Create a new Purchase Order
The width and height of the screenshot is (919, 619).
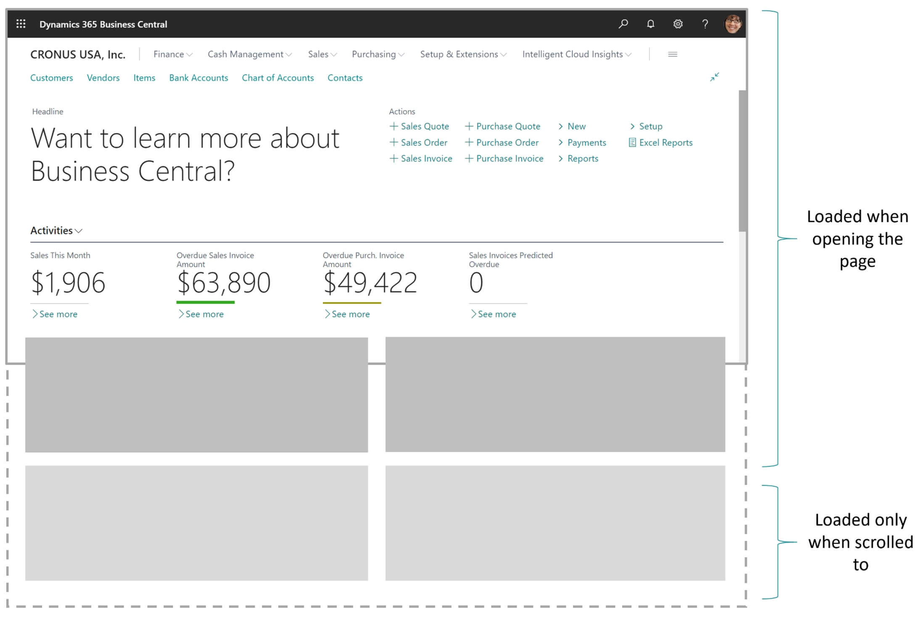(502, 142)
